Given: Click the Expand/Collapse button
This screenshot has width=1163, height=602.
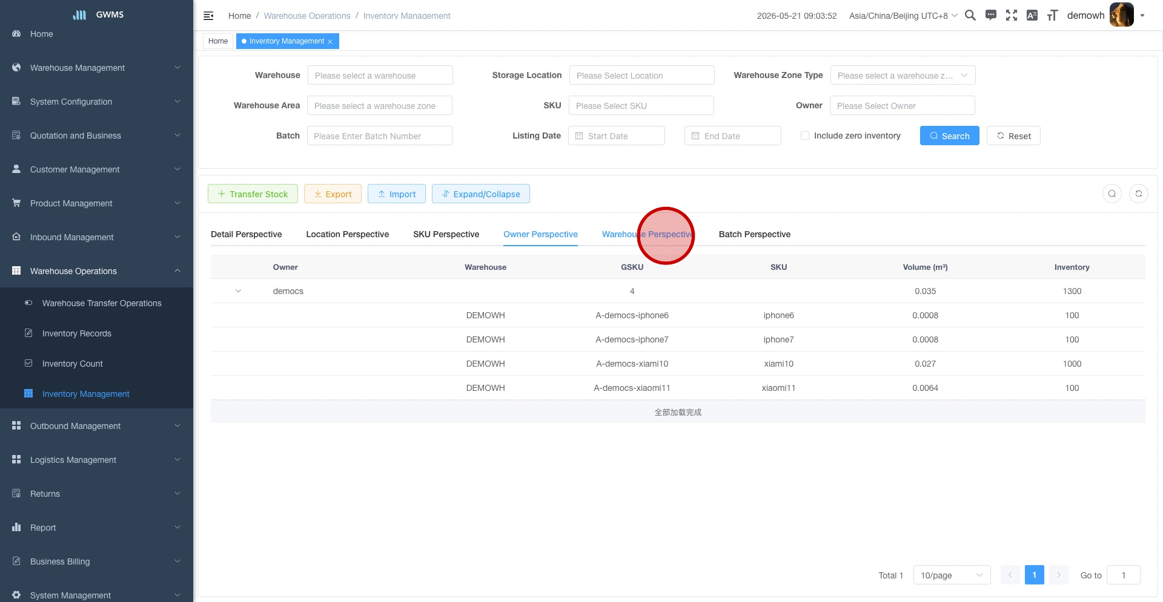Looking at the screenshot, I should tap(480, 194).
